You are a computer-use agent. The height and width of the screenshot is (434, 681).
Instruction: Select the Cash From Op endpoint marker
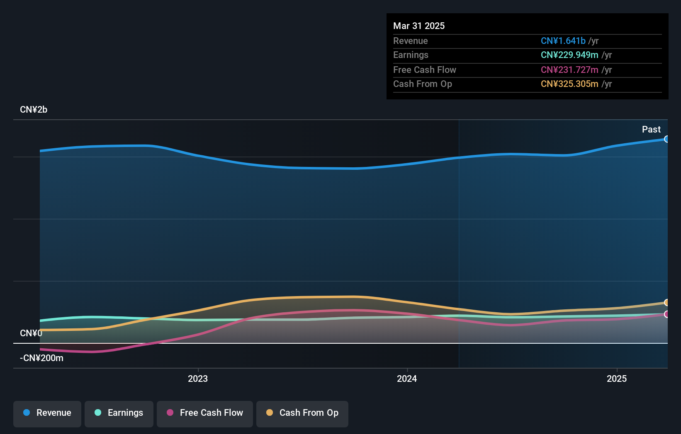click(666, 303)
